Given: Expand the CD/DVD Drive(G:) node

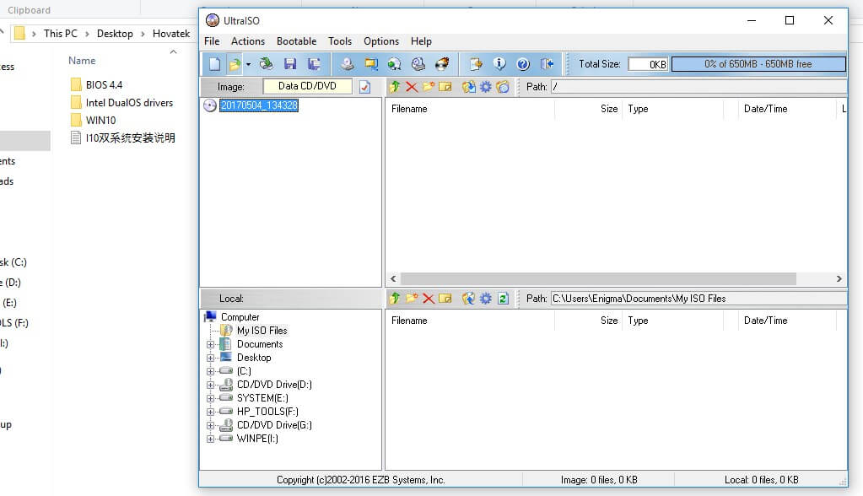Looking at the screenshot, I should tap(210, 425).
